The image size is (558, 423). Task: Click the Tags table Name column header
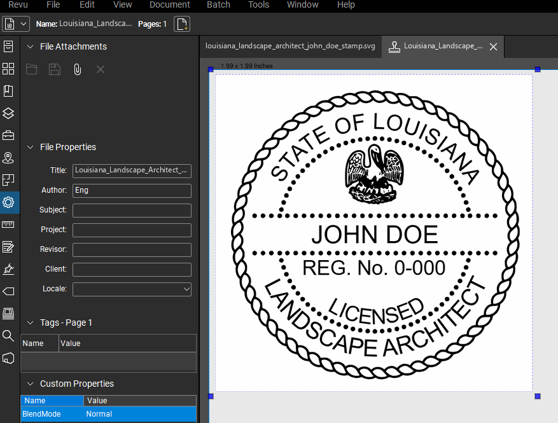point(39,343)
